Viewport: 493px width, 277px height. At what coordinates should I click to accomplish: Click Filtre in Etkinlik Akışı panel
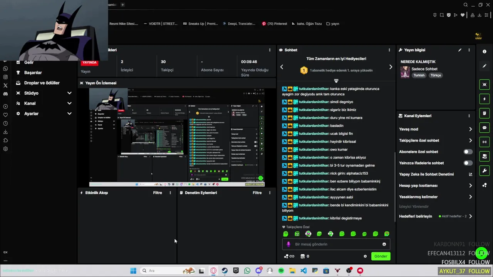click(158, 193)
